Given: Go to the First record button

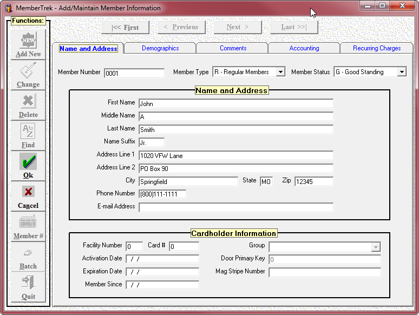Looking at the screenshot, I should click(126, 27).
